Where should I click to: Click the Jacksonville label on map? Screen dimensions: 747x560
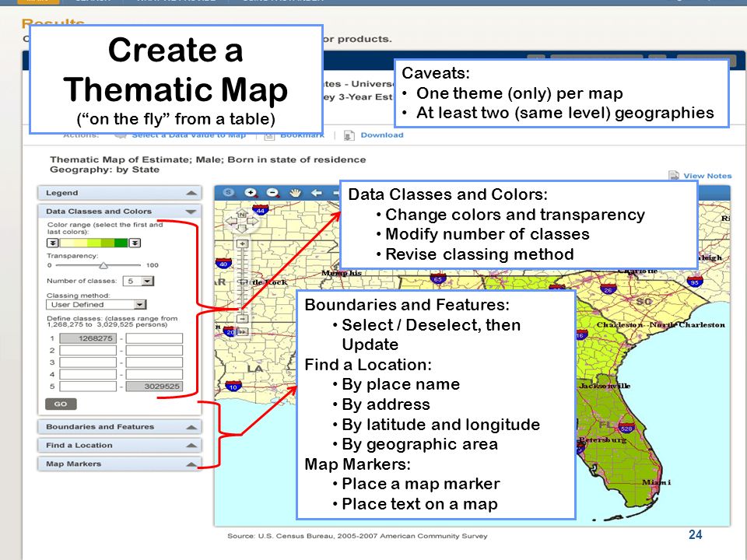pos(605,386)
